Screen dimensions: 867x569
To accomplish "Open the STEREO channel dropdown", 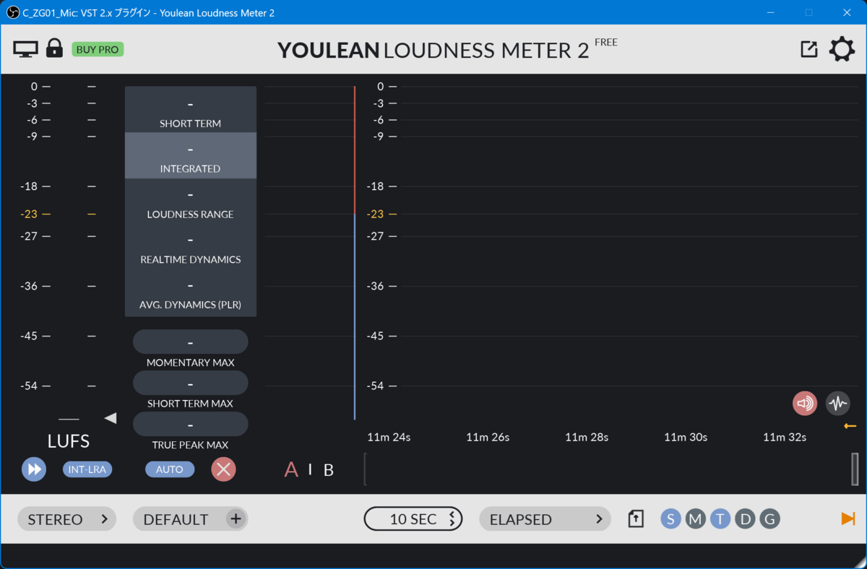I will (66, 519).
